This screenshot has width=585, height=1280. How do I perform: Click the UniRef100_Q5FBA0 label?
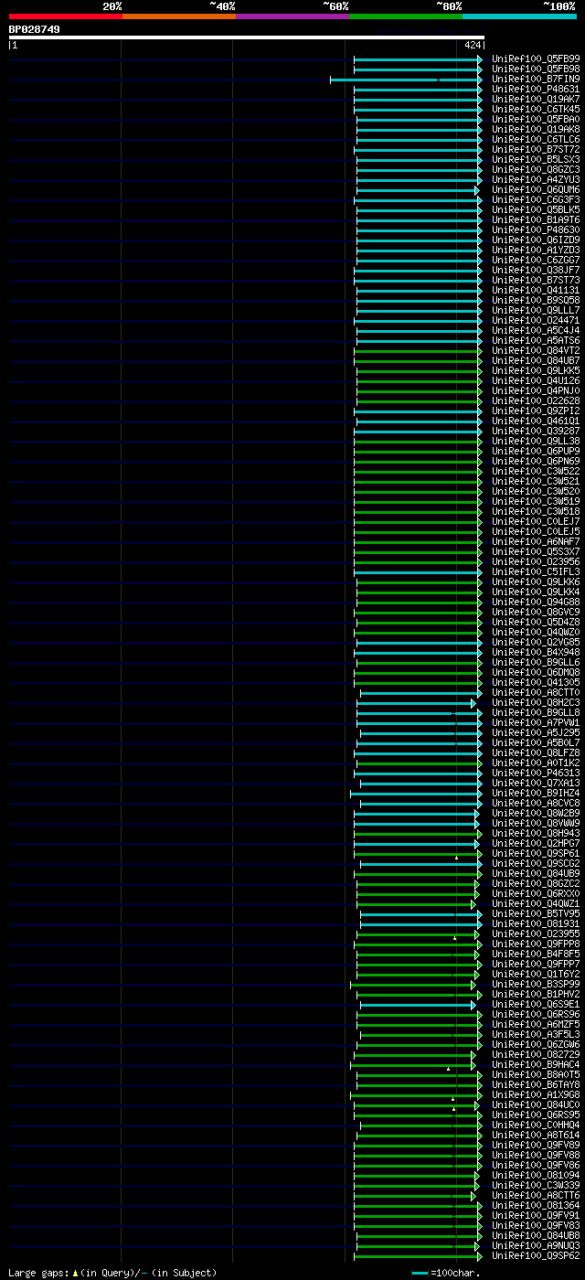pos(536,119)
